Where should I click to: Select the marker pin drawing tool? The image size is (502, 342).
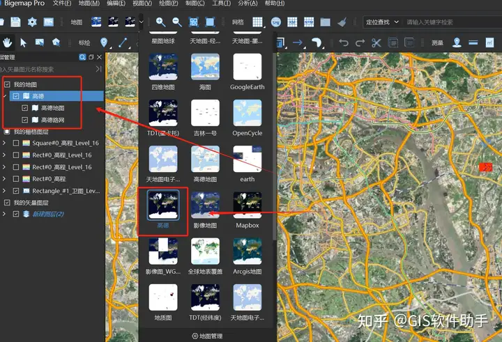coord(104,42)
